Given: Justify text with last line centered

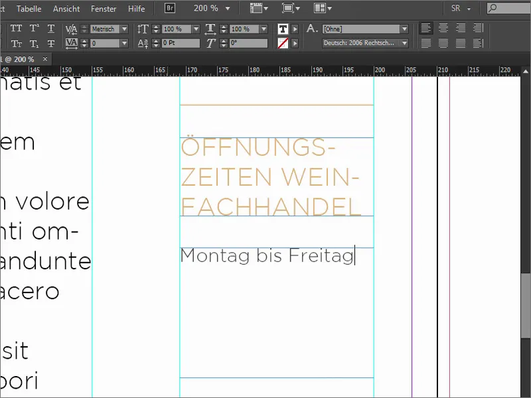Looking at the screenshot, I should 443,43.
